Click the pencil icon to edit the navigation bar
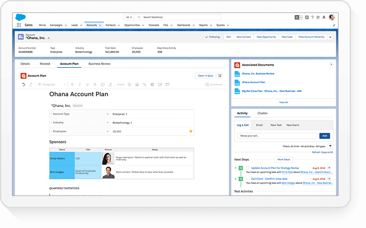The image size is (366, 228). tap(334, 25)
